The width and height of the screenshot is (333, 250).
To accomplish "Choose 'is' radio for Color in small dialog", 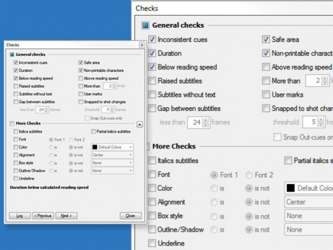I will 51,147.
